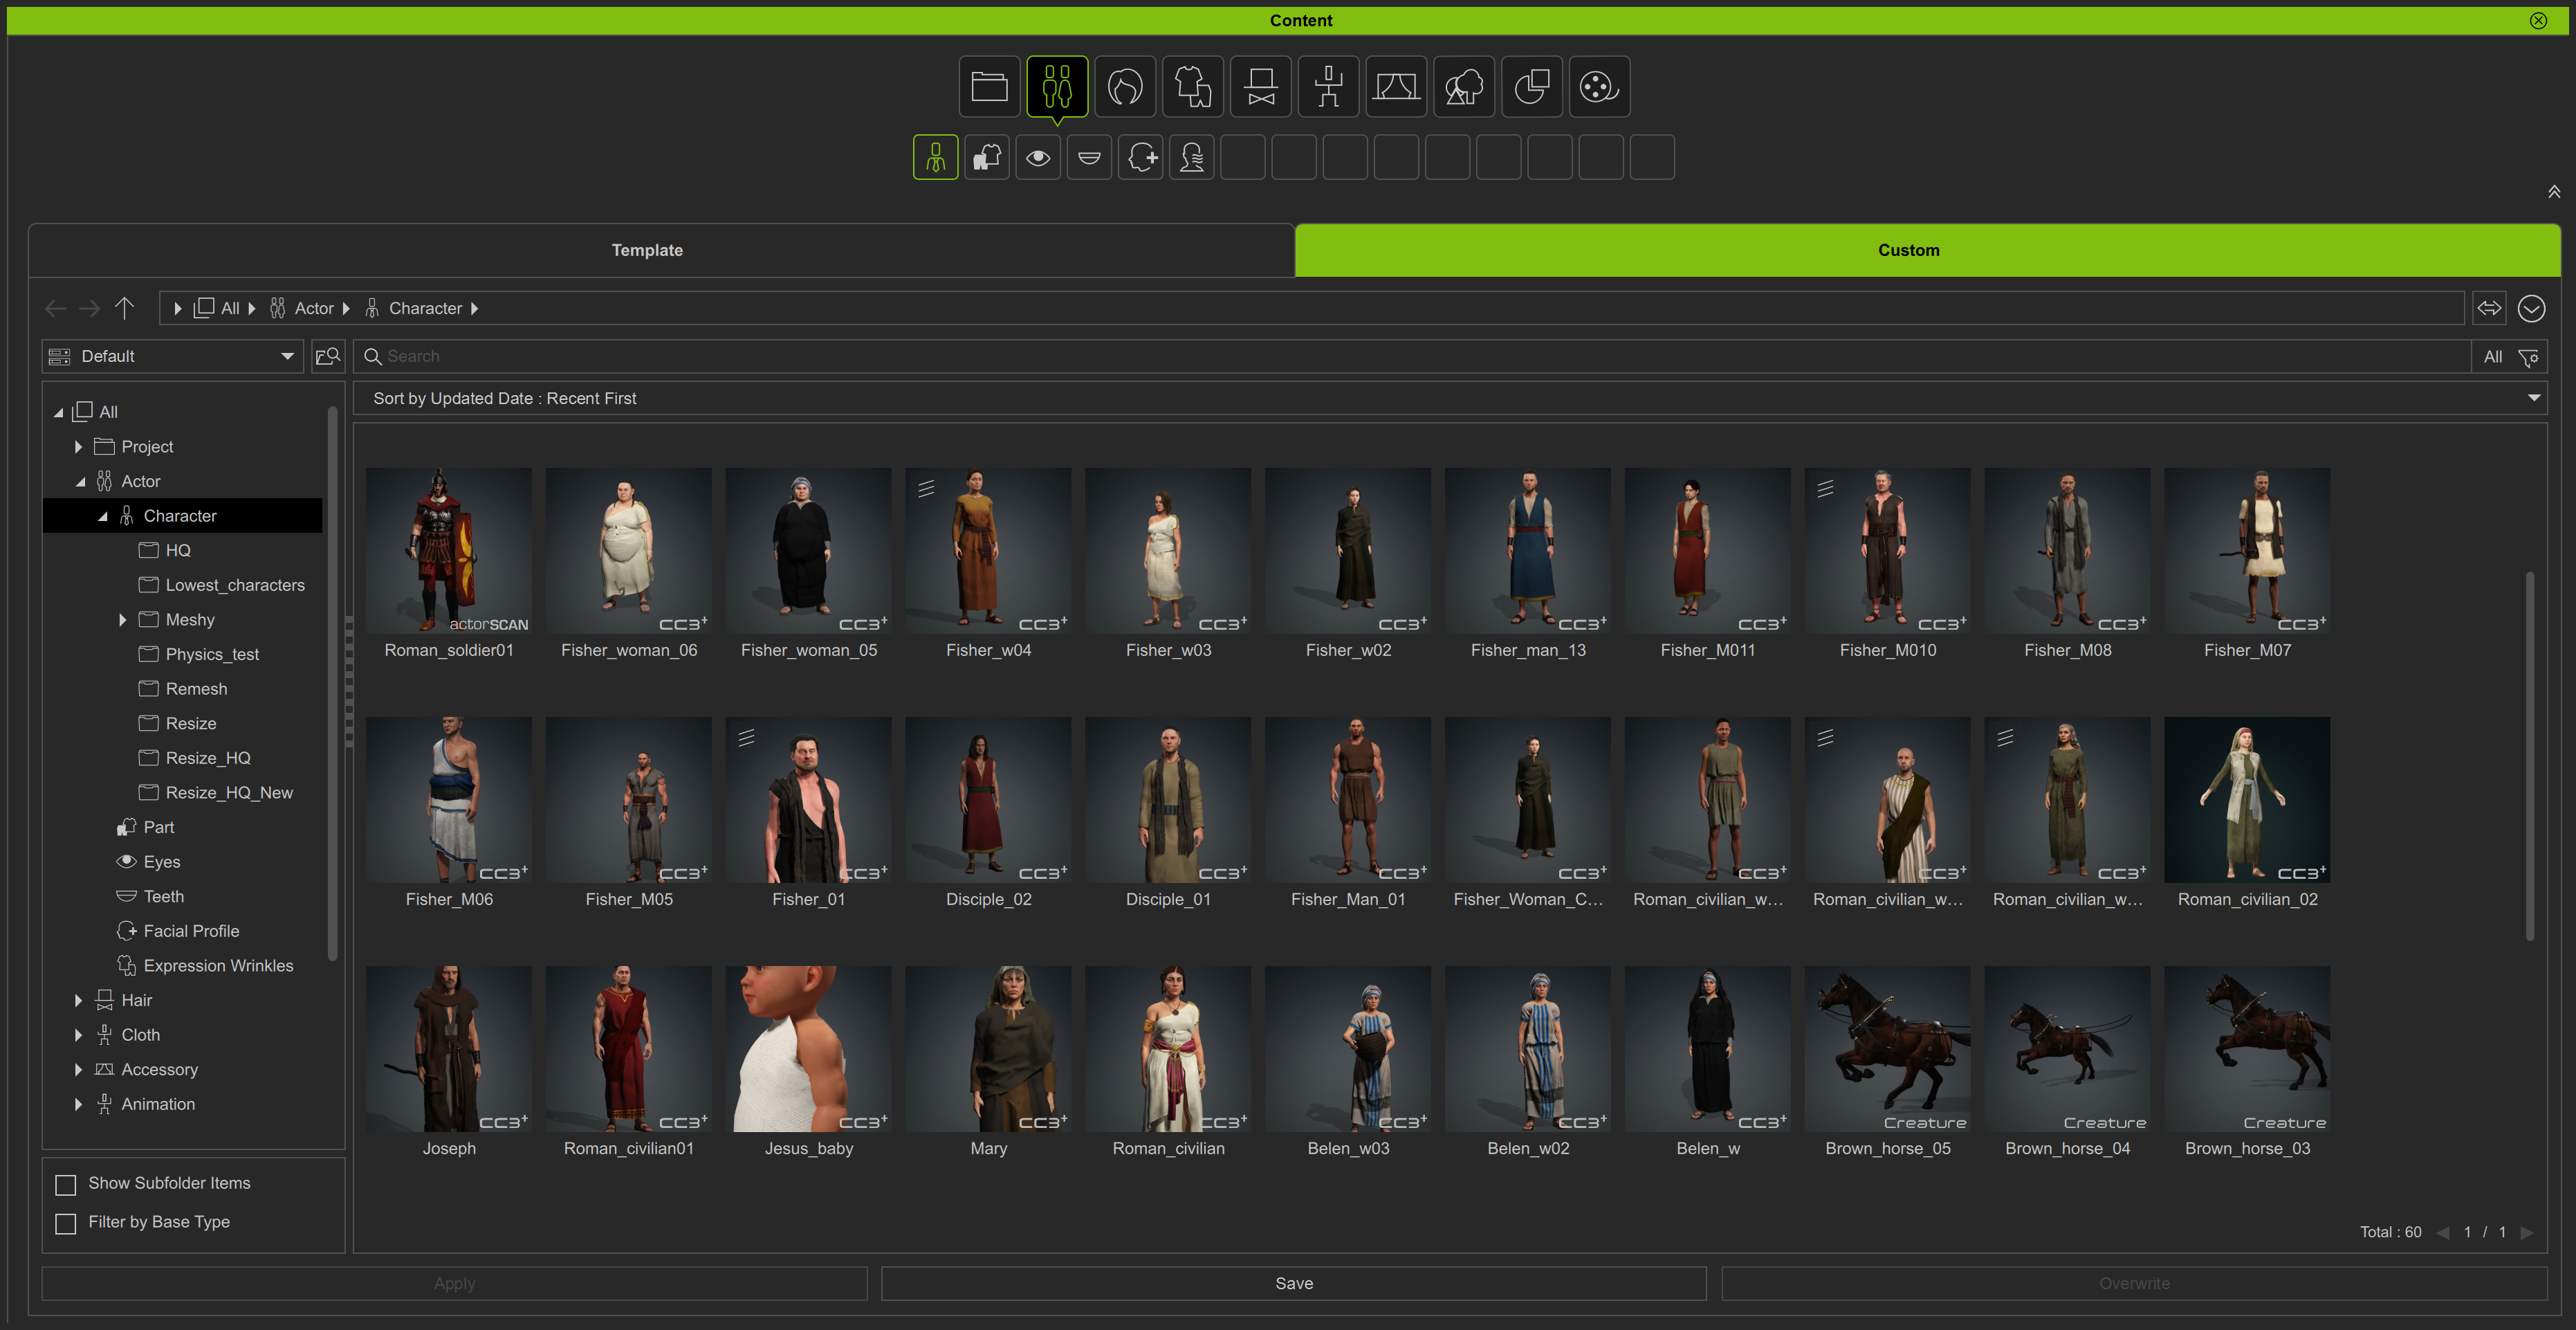The height and width of the screenshot is (1330, 2576).
Task: Click into the Search field
Action: [x=1411, y=356]
